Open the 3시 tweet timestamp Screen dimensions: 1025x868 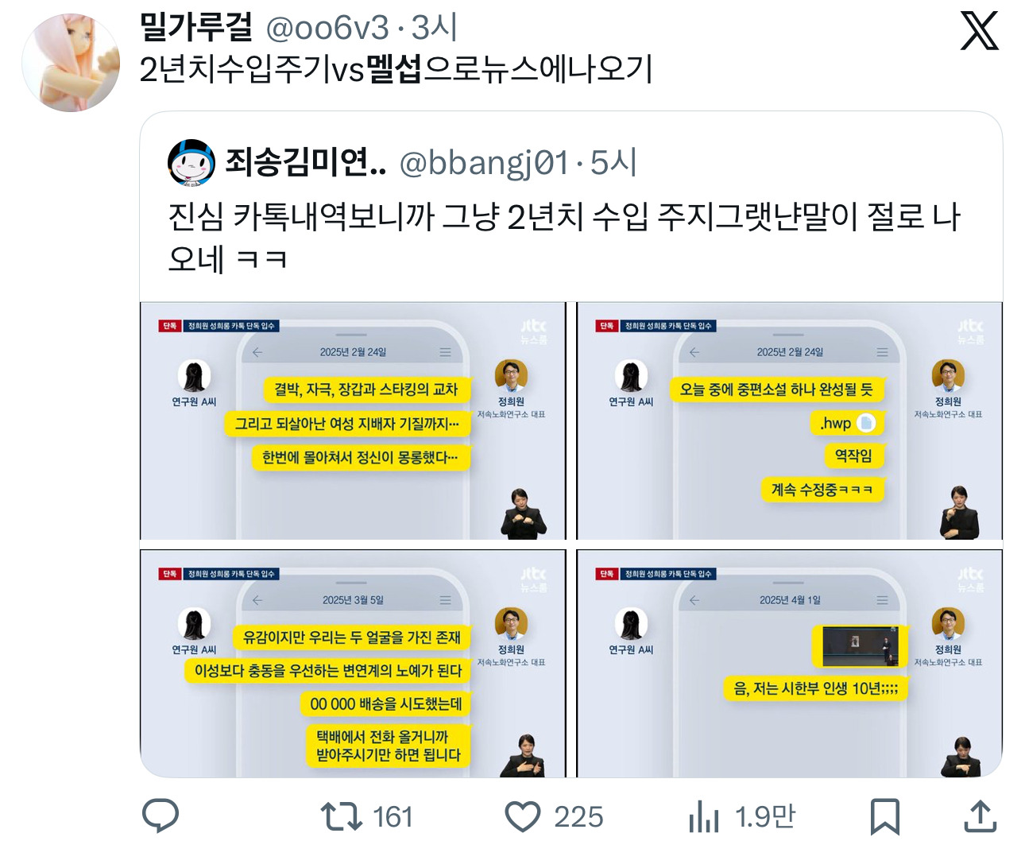coord(434,29)
